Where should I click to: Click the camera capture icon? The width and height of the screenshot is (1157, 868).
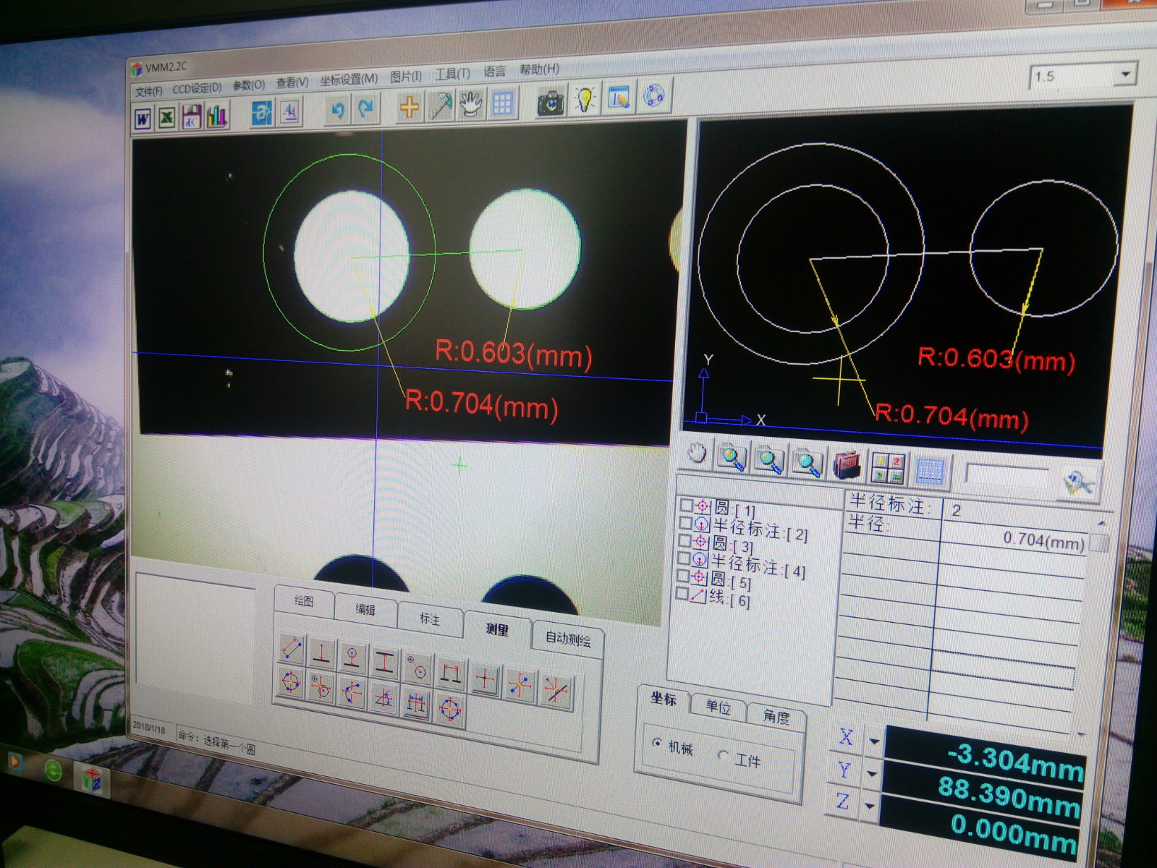550,103
